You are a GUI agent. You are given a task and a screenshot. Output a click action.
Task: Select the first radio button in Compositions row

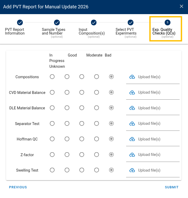pos(52,77)
